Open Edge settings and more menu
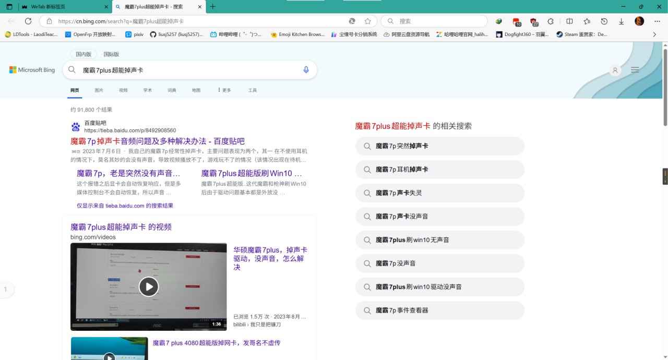Screen dimensions: 668x360 point(657,21)
